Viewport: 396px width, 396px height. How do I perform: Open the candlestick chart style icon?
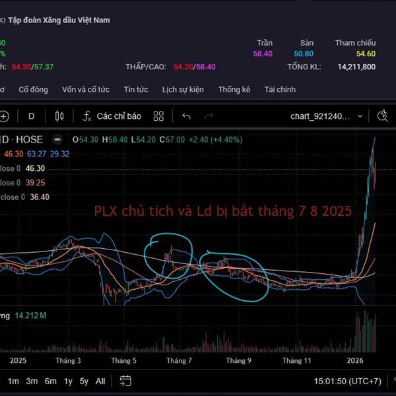[59, 116]
